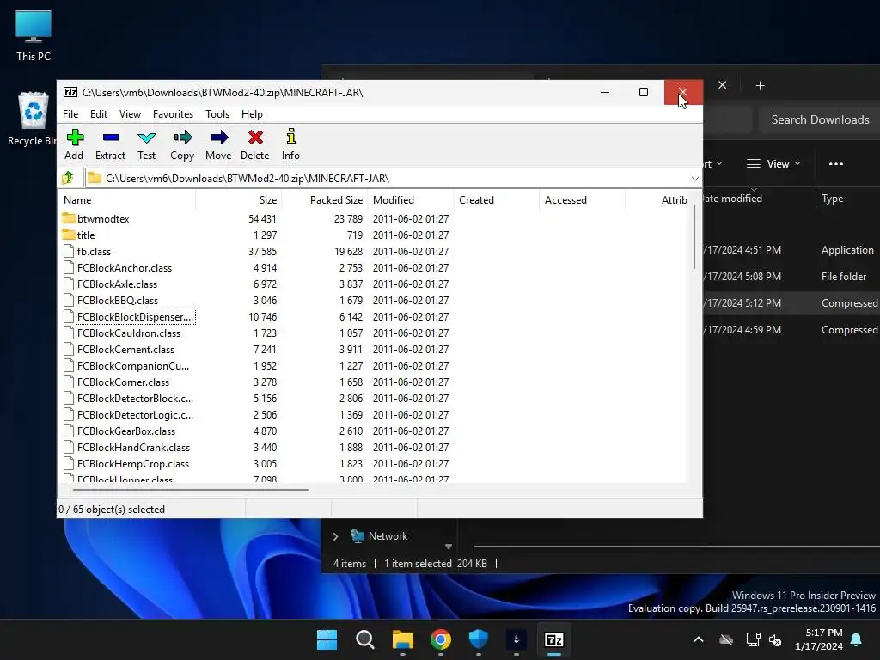The height and width of the screenshot is (660, 880).
Task: Click the 7-Zip title bar icon
Action: [70, 92]
